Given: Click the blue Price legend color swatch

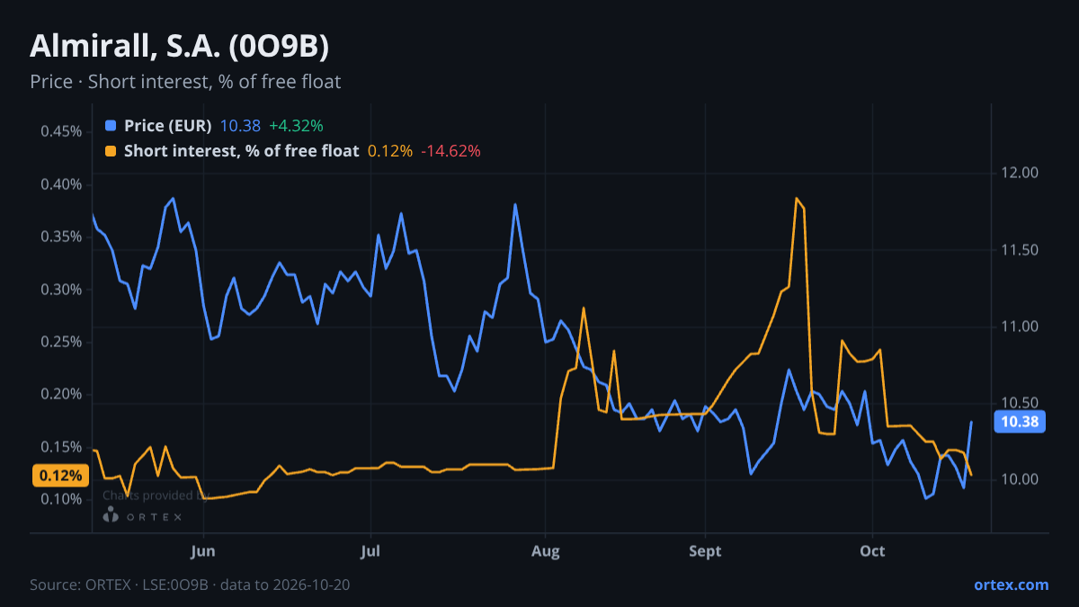Looking at the screenshot, I should point(111,126).
